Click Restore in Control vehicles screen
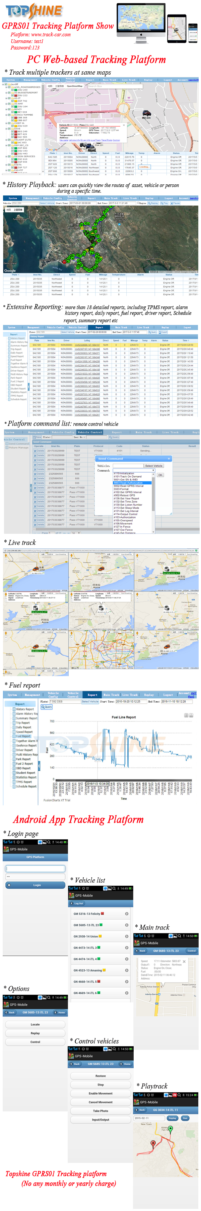This screenshot has height=1211, width=201. click(x=100, y=1076)
